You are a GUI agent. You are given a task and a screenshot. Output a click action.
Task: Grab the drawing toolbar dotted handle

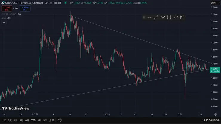(144, 18)
